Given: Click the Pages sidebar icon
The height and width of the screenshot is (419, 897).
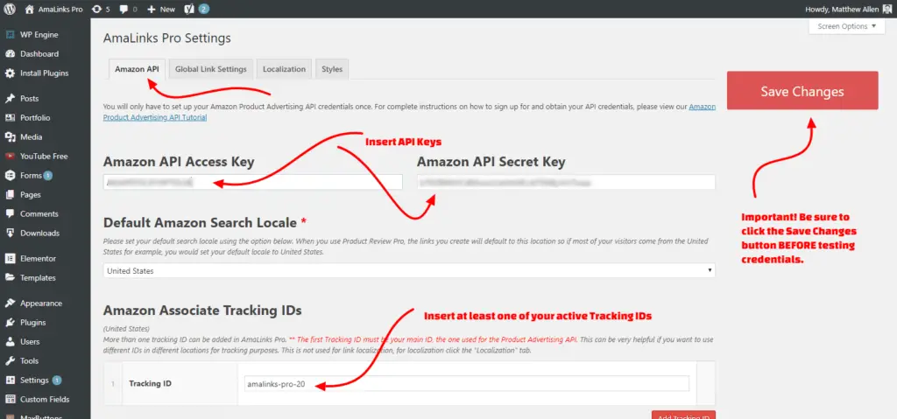Looking at the screenshot, I should (x=10, y=194).
